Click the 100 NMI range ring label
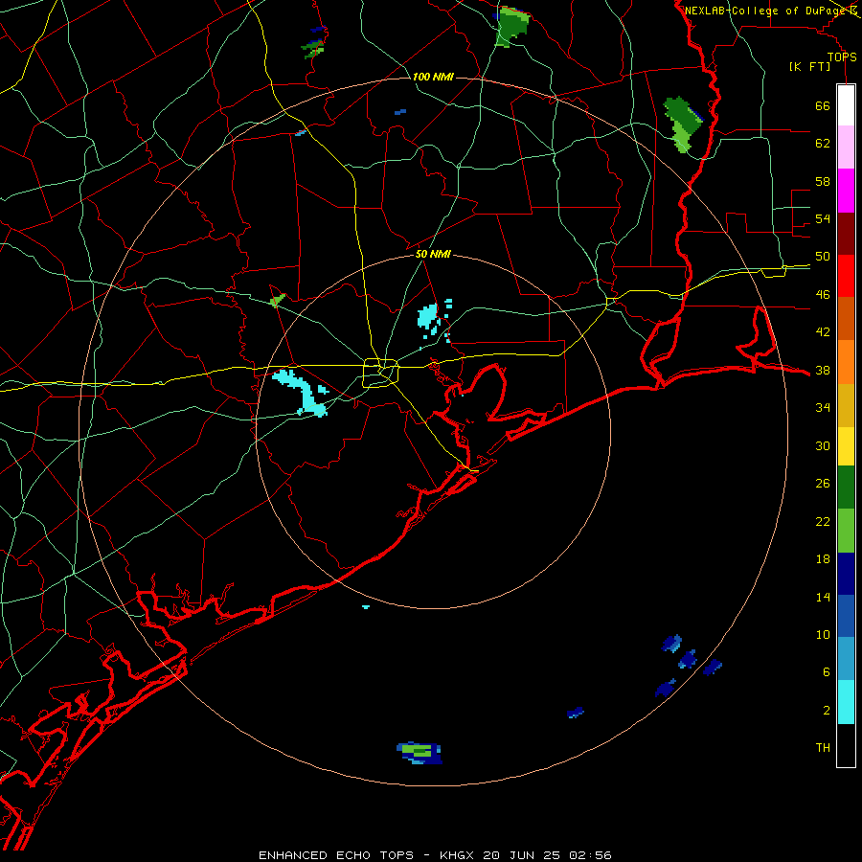Image resolution: width=862 pixels, height=862 pixels. [433, 77]
